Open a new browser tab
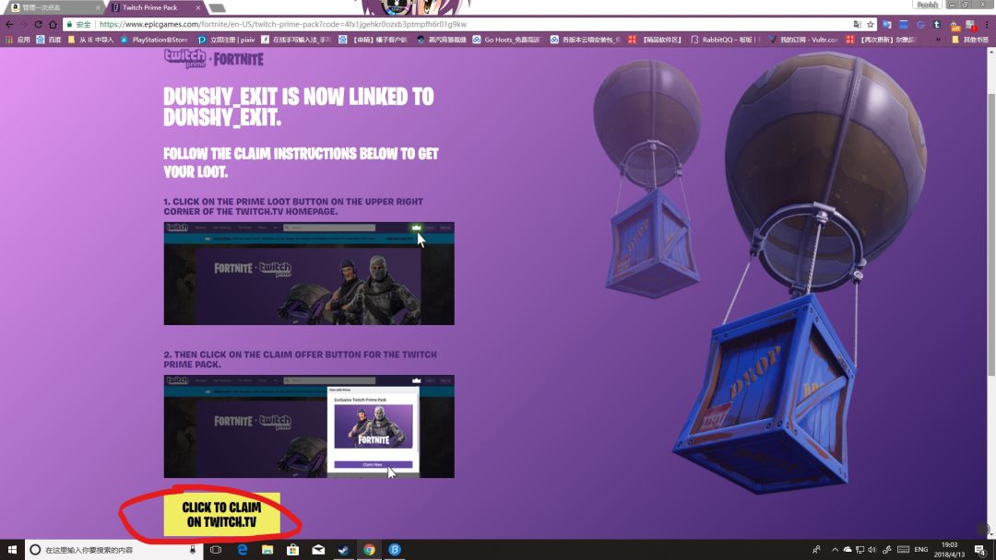996x560 pixels. click(x=218, y=8)
